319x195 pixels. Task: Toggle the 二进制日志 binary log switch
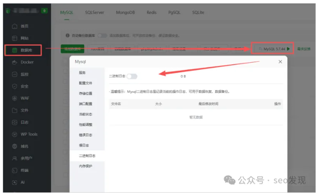132,76
